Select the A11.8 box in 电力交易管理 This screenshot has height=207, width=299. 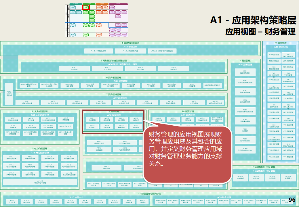point(69,166)
